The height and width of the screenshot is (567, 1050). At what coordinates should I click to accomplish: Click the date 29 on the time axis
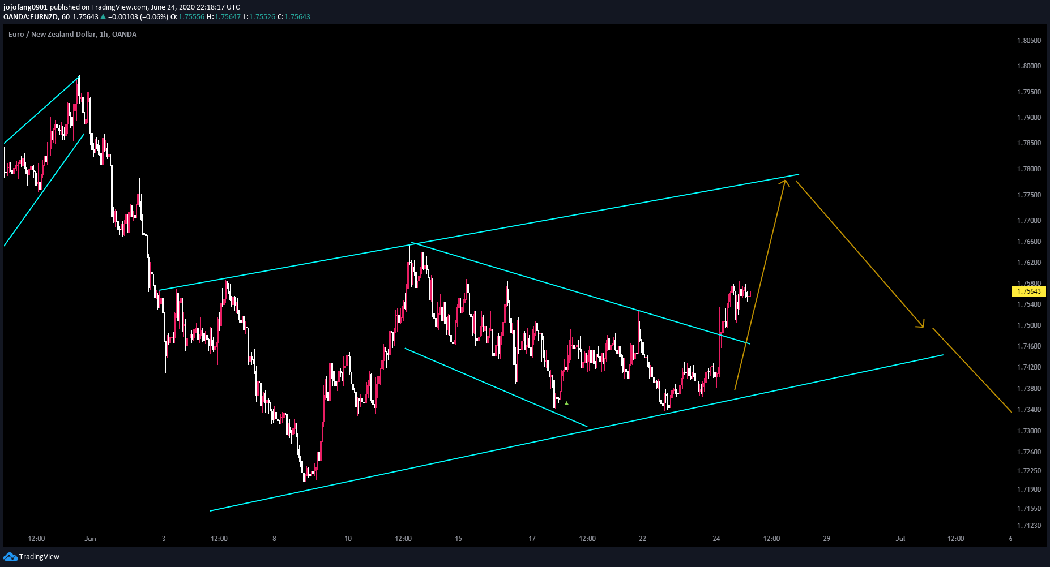827,539
